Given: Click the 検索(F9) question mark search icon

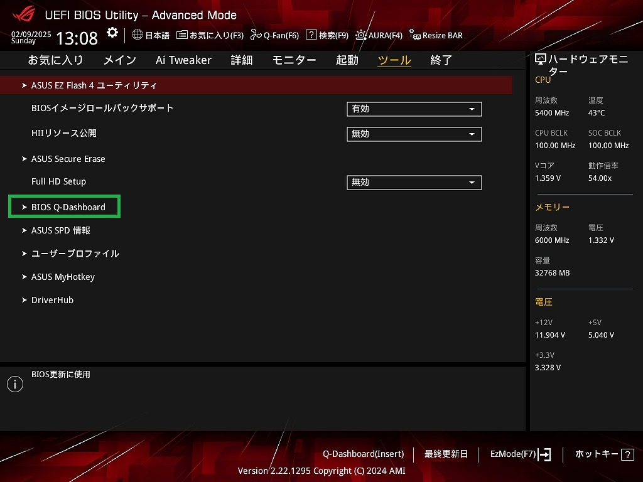Looking at the screenshot, I should (x=311, y=35).
